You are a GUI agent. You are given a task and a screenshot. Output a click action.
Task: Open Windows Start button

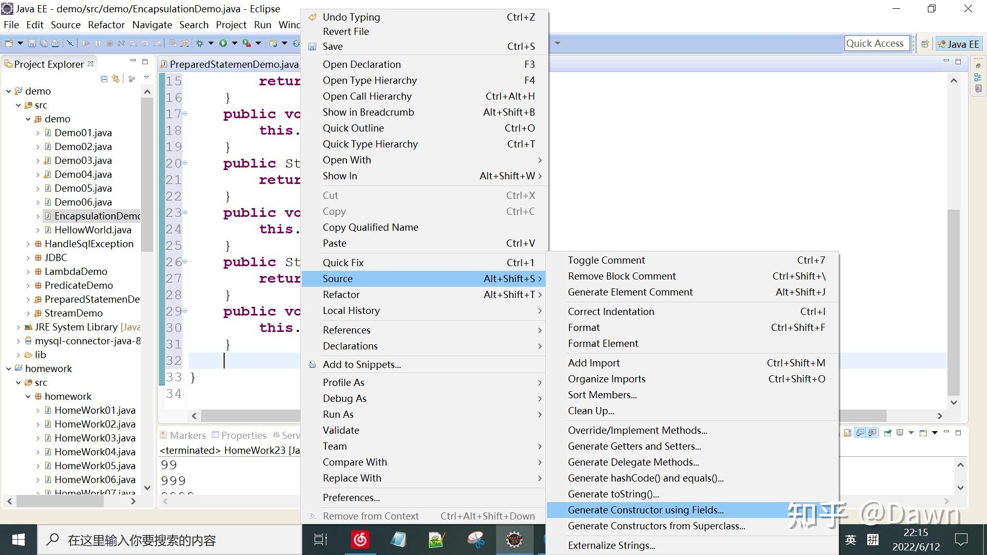click(19, 540)
